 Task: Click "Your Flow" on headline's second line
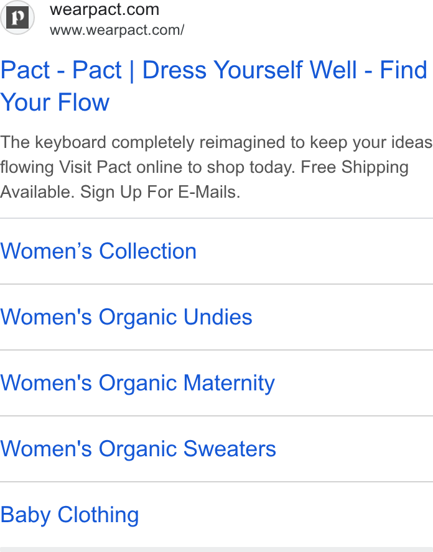tap(55, 103)
